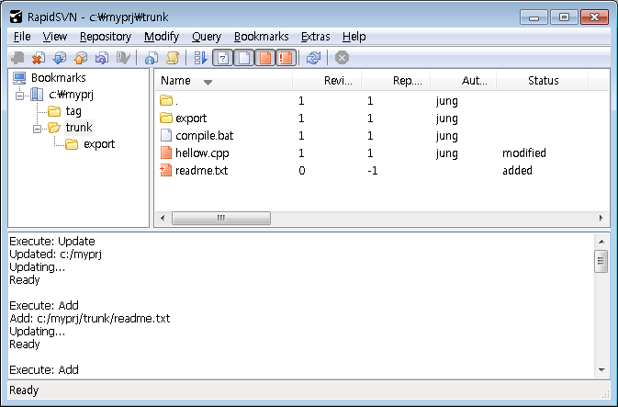Select the compile.bat file name
The image size is (618, 407).
[205, 136]
